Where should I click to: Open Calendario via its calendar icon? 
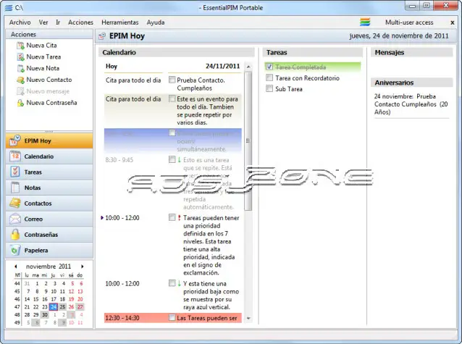[x=15, y=156]
